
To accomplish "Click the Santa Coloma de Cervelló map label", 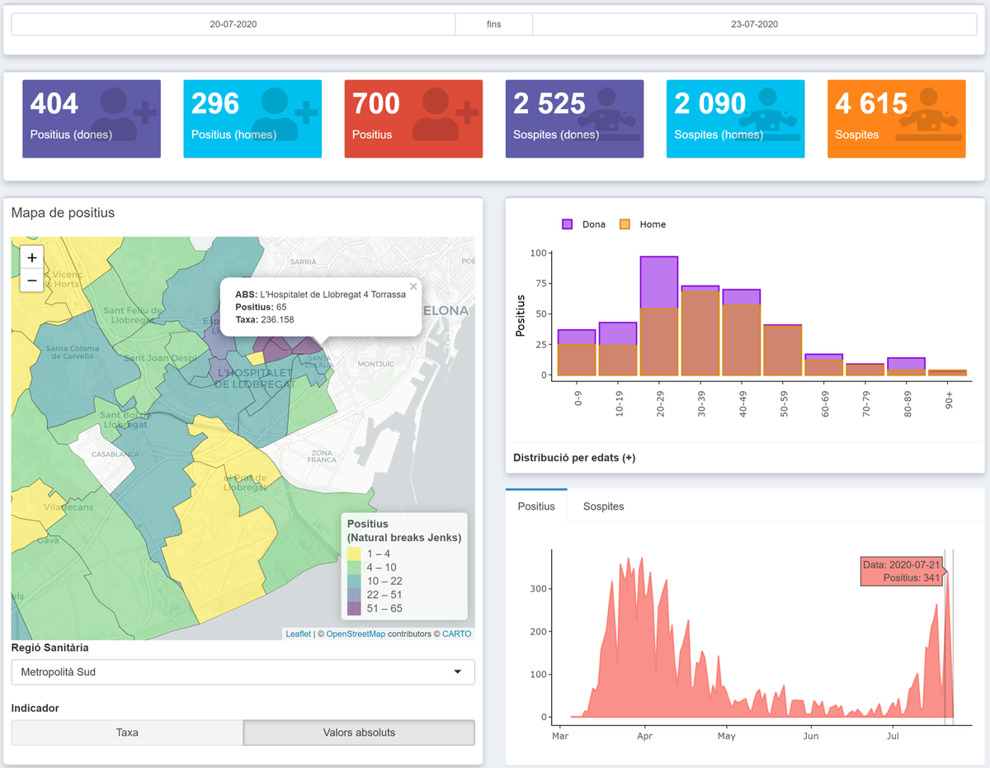I will [x=73, y=352].
